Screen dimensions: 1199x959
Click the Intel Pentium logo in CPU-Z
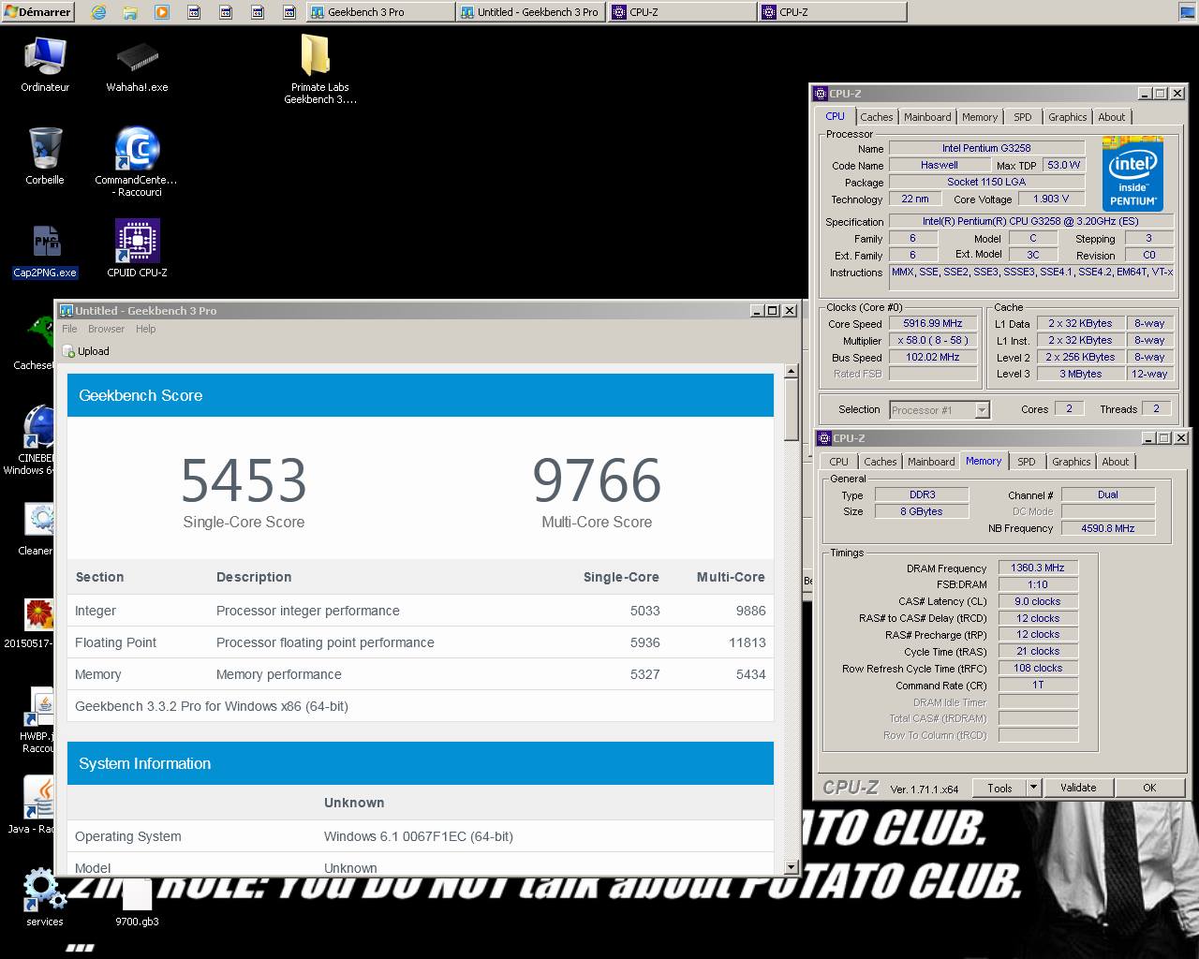(x=1132, y=173)
